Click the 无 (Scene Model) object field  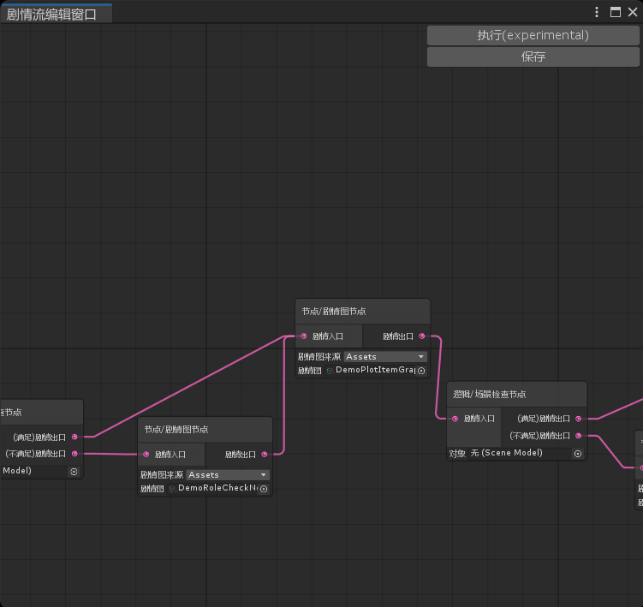pos(526,453)
